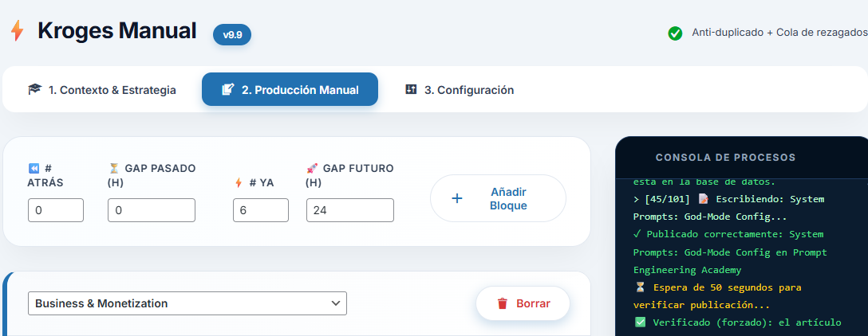Viewport: 868px width, 336px height.
Task: Click the green anti-duplicado checkmark icon
Action: click(x=675, y=33)
